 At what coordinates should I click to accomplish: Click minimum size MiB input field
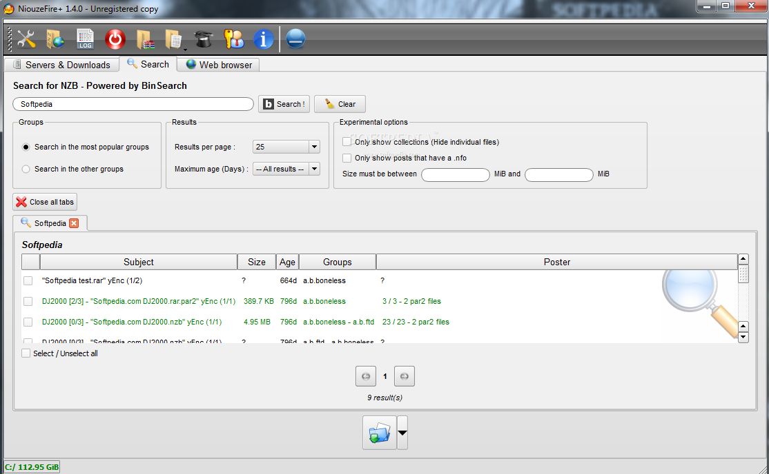pyautogui.click(x=456, y=174)
